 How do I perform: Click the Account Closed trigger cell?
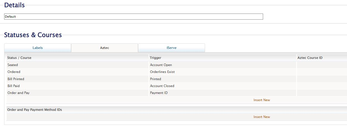click(x=162, y=86)
